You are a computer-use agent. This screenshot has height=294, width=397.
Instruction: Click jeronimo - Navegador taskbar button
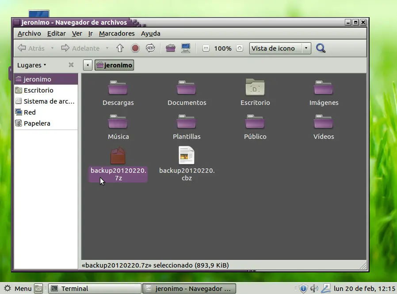189,288
